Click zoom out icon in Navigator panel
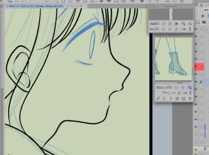 click(x=164, y=24)
